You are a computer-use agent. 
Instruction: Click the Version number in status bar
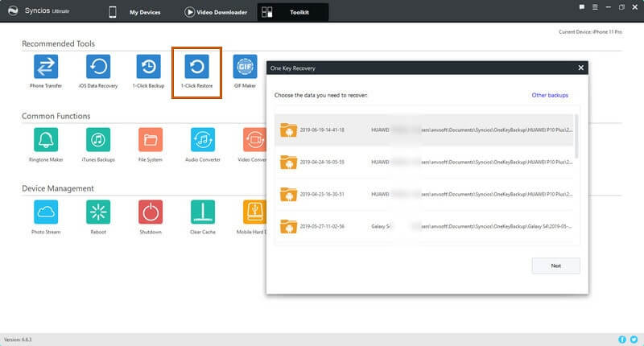click(18, 340)
